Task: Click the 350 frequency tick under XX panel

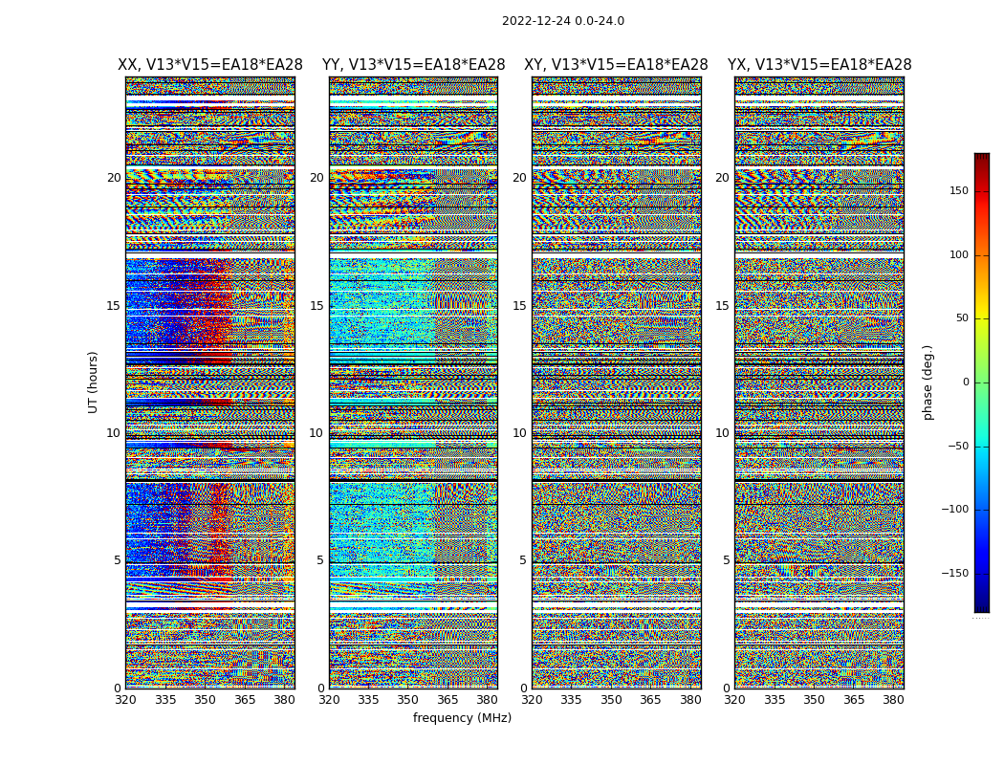Action: 205,700
